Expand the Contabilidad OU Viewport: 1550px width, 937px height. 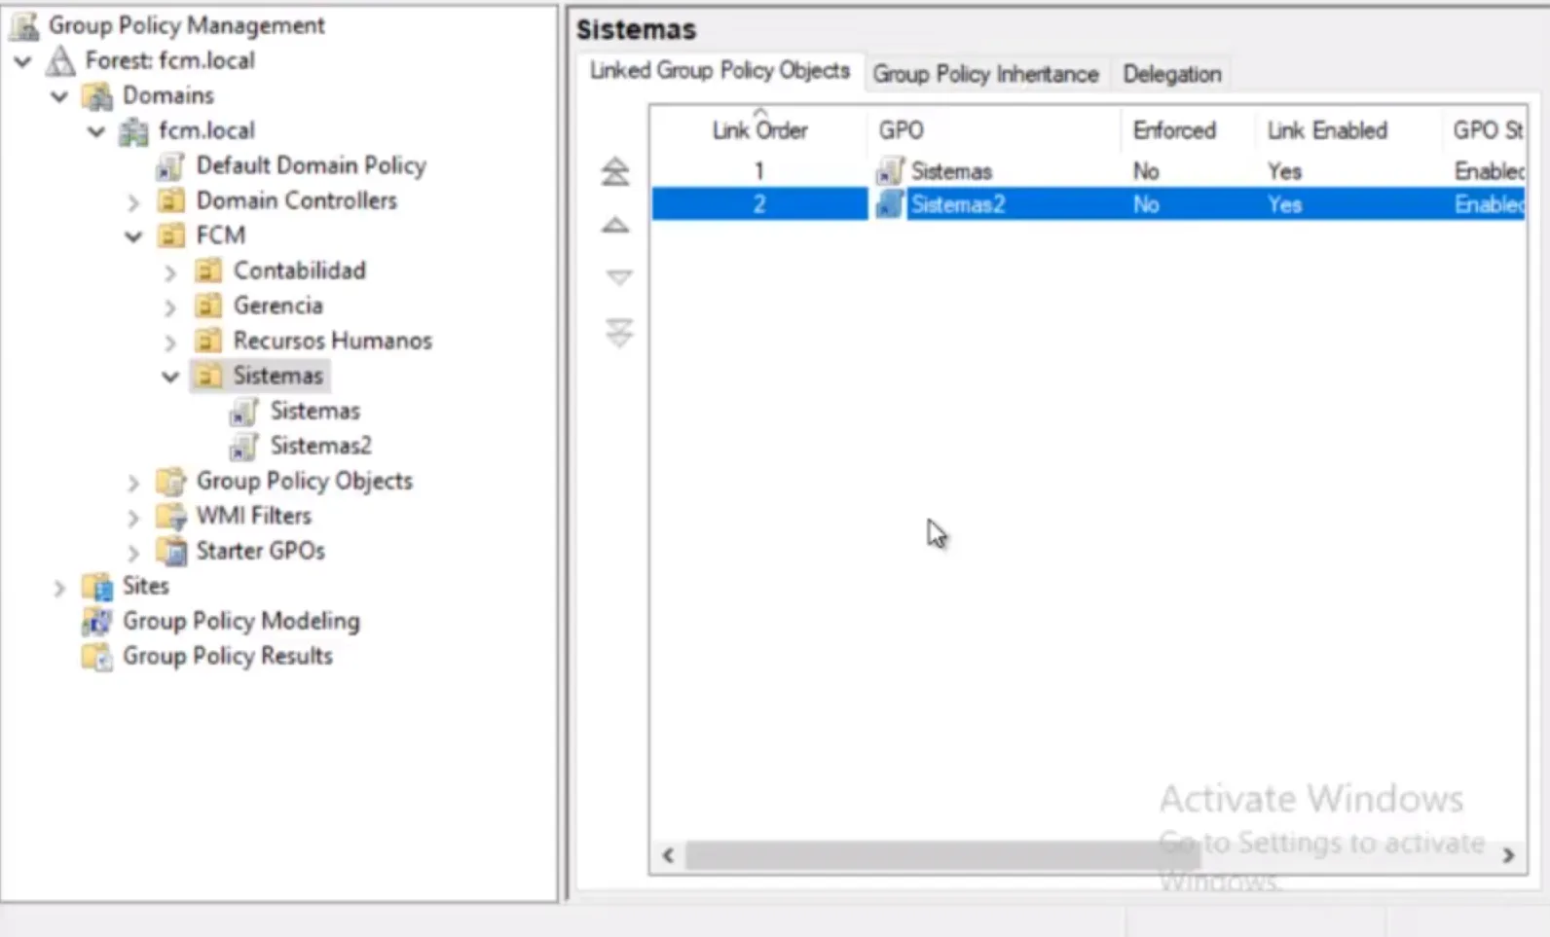170,271
